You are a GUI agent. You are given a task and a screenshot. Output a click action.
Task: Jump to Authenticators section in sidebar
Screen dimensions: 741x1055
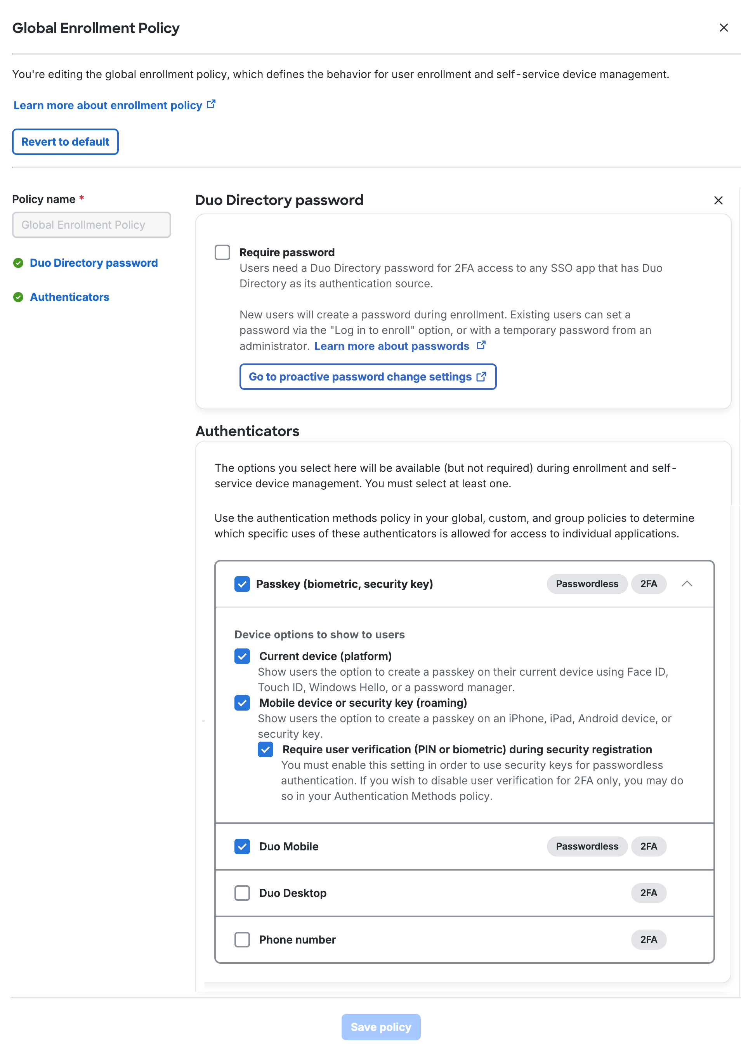click(69, 297)
